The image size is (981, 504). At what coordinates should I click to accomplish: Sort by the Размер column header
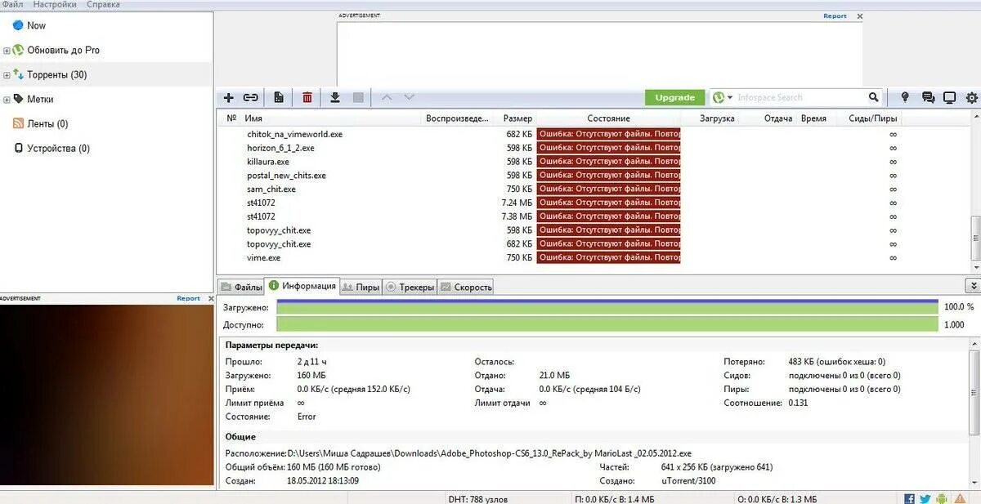(517, 118)
